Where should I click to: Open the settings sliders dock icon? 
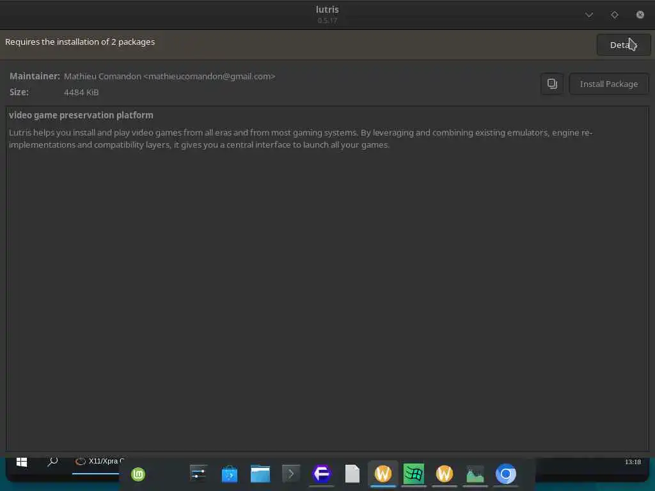[x=198, y=474]
